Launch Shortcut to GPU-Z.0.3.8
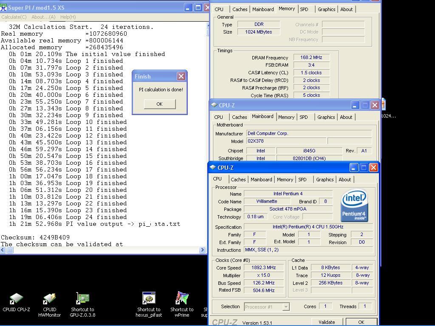 click(x=82, y=305)
